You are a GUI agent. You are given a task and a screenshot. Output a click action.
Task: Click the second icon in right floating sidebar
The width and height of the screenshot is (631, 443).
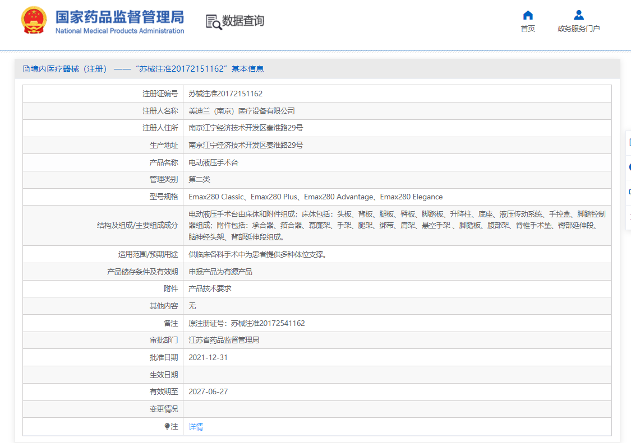(x=629, y=167)
